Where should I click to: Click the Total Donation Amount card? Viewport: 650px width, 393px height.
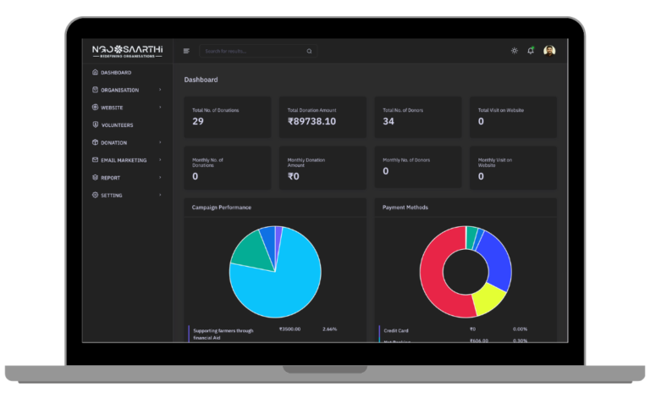pyautogui.click(x=322, y=117)
